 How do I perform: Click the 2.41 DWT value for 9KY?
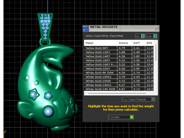136,48
